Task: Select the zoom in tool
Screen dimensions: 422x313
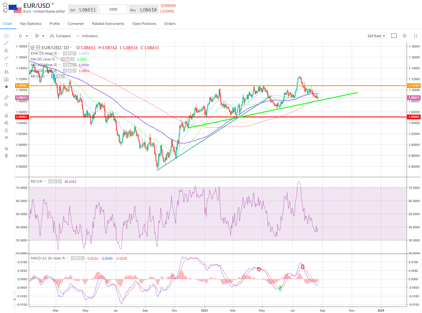Action: [6, 105]
